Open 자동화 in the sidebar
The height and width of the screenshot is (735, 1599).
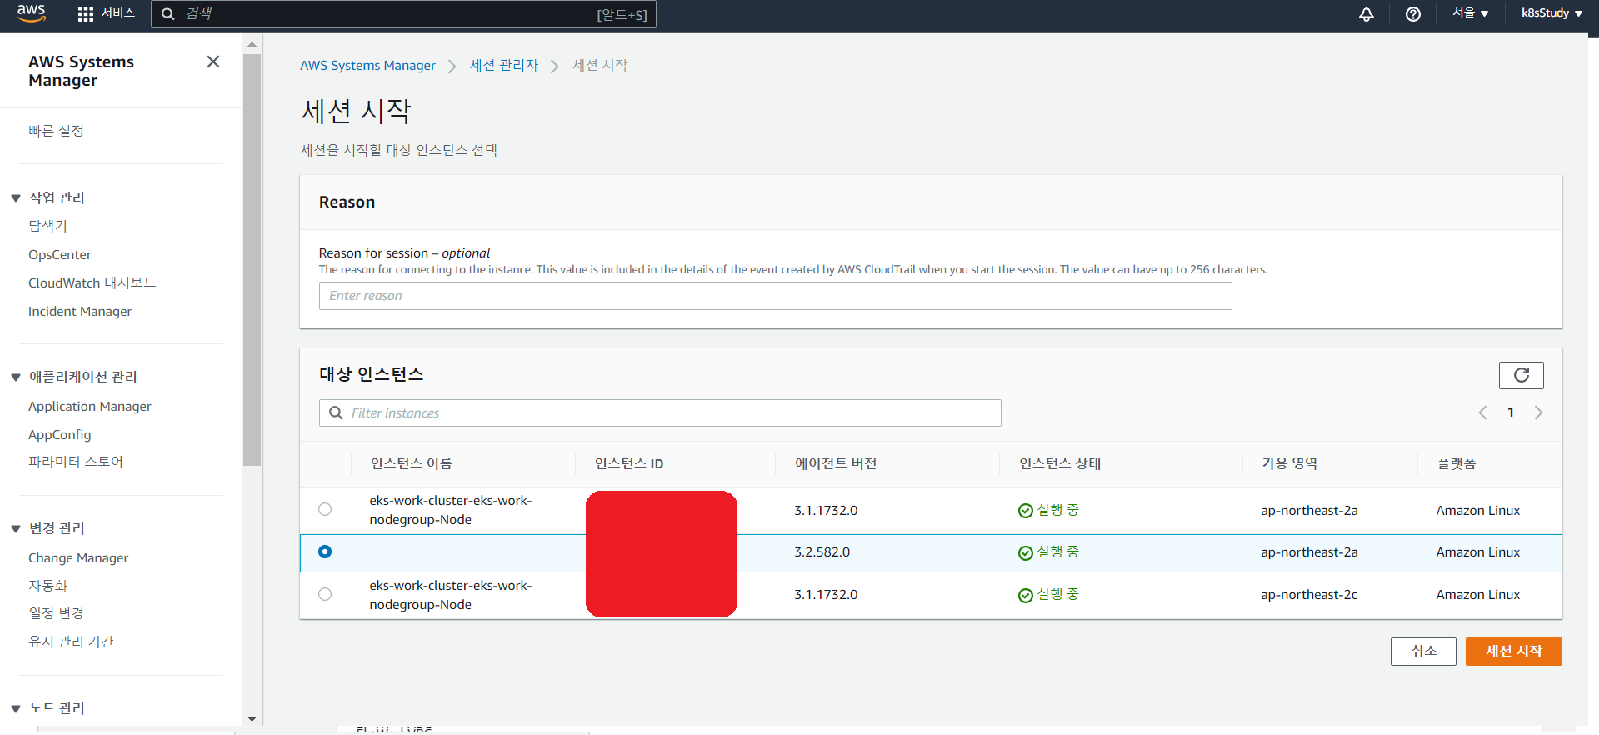tap(47, 586)
